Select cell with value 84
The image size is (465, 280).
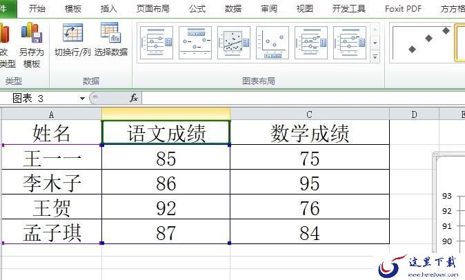click(310, 232)
